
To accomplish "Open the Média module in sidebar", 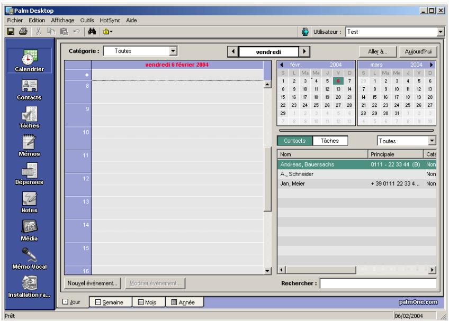I will pyautogui.click(x=30, y=231).
